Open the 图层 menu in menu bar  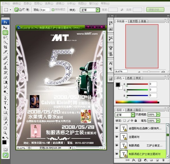(x=38, y=3)
